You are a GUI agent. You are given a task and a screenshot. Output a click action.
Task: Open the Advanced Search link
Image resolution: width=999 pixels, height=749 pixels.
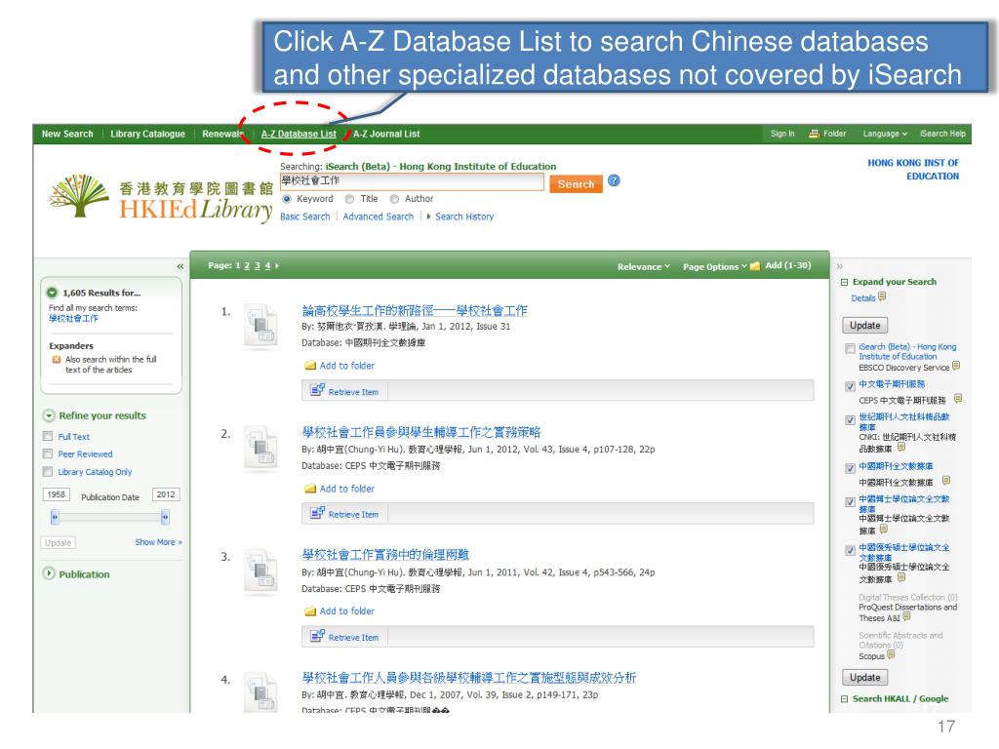(379, 217)
